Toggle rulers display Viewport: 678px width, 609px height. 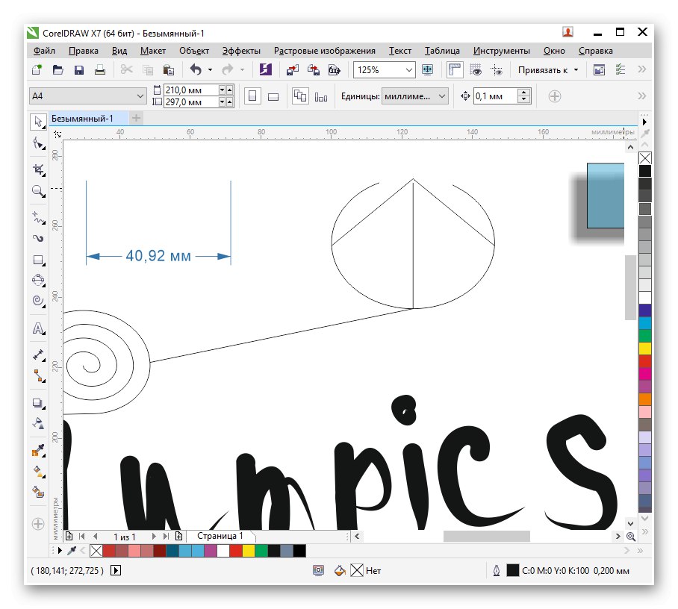[x=455, y=69]
